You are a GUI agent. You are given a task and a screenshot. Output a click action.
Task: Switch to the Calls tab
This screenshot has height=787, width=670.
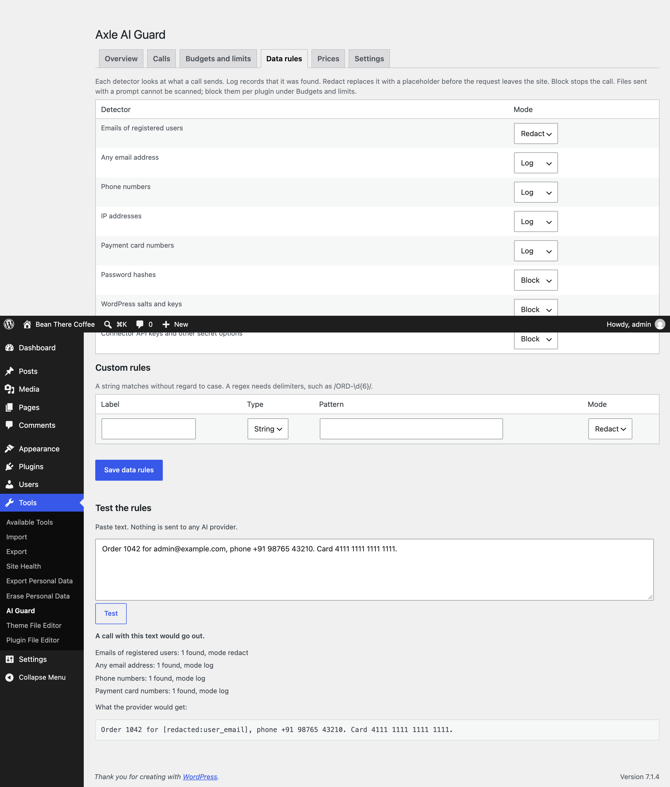[x=161, y=58]
